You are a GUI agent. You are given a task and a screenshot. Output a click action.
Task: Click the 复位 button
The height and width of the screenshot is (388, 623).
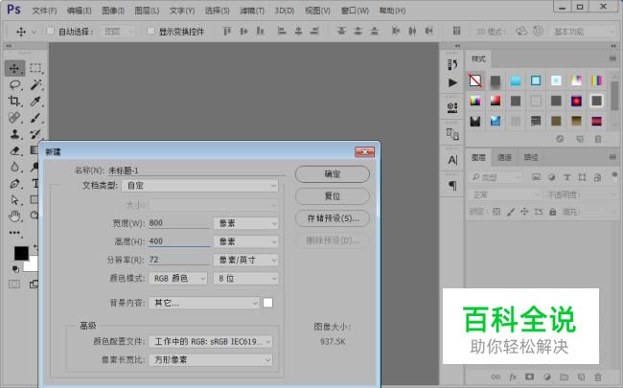coord(333,196)
